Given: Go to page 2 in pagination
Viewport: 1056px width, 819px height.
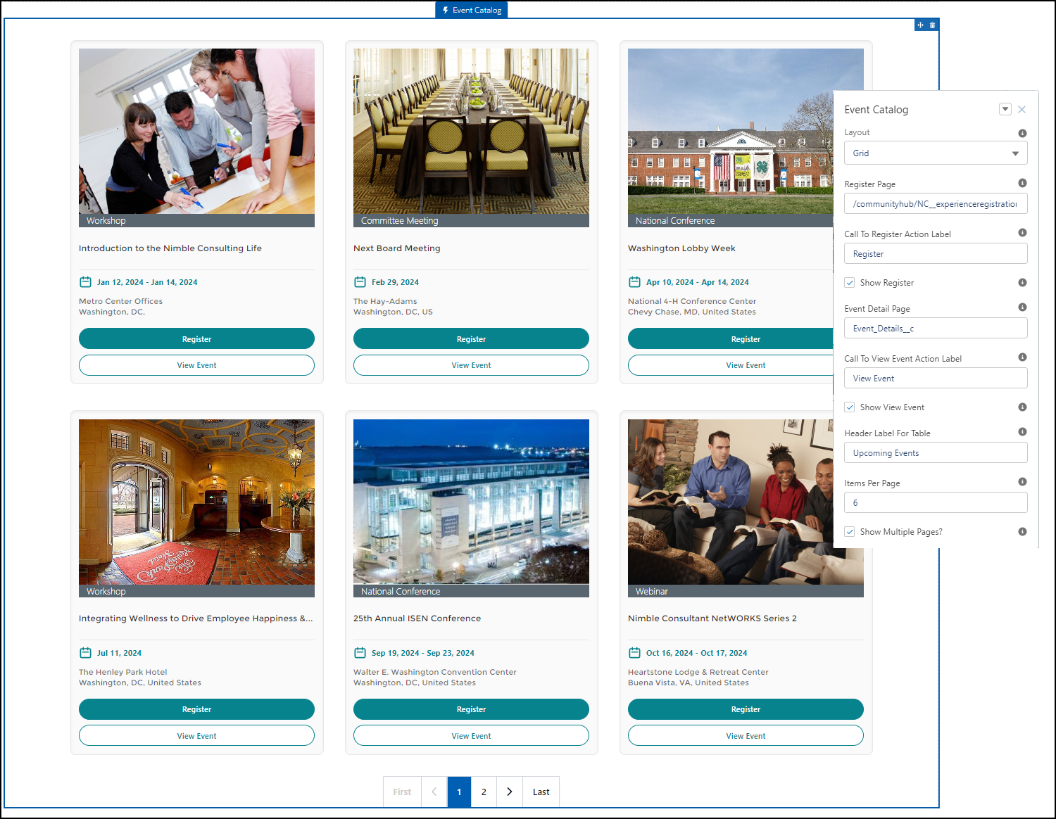Looking at the screenshot, I should 484,792.
